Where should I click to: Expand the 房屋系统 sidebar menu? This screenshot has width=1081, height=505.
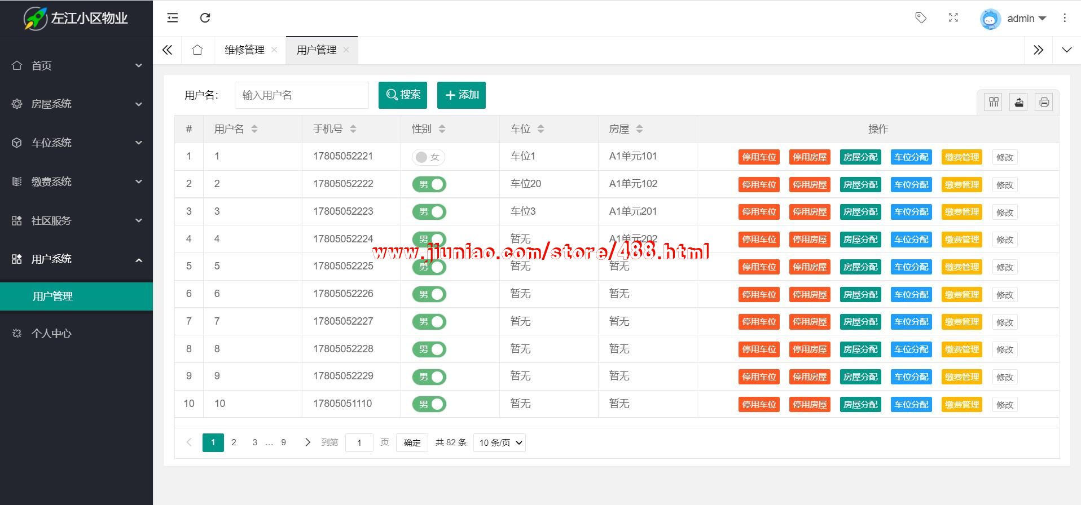[x=76, y=104]
